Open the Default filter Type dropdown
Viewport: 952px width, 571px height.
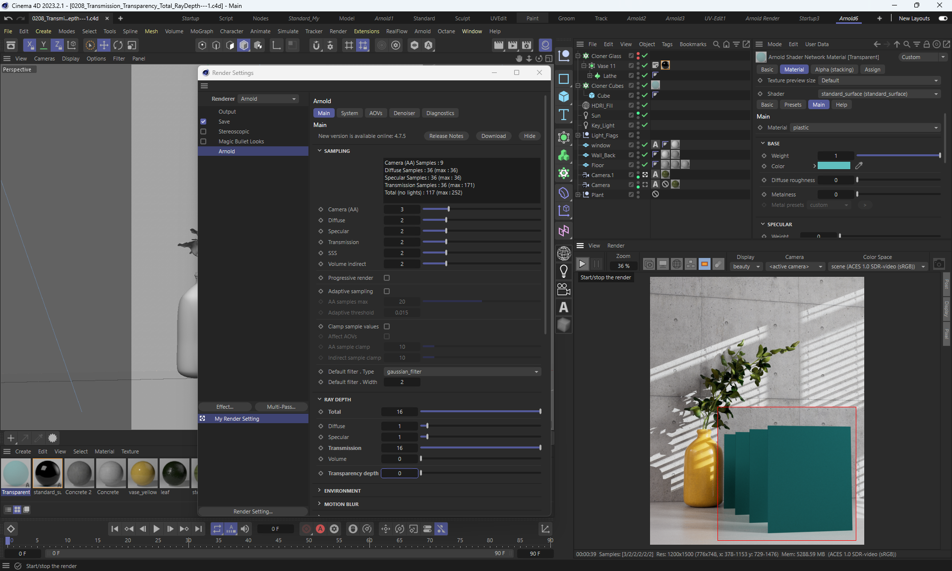[x=462, y=372]
